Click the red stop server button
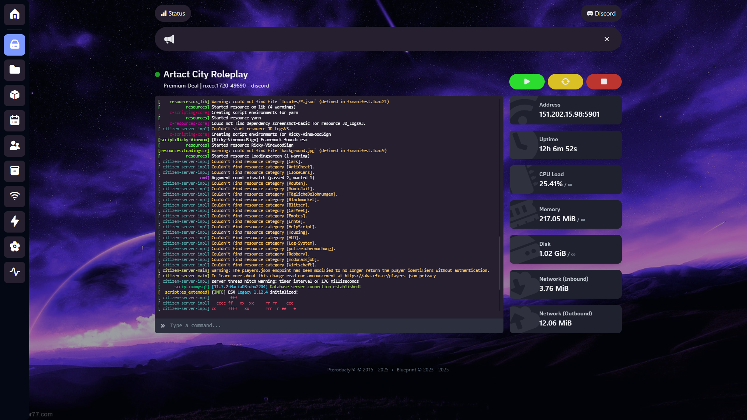The image size is (747, 420). tap(604, 82)
